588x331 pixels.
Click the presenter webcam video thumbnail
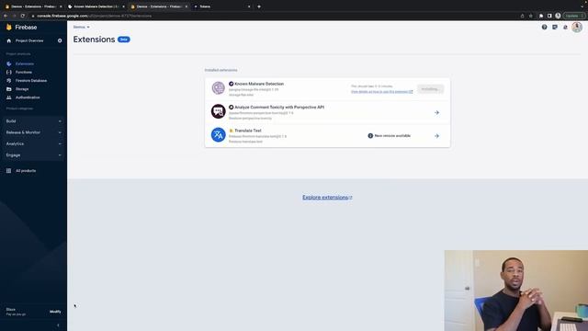(x=516, y=291)
